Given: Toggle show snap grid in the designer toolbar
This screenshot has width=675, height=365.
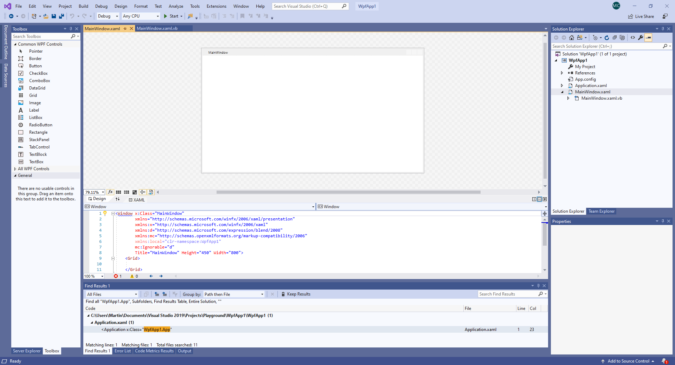Looking at the screenshot, I should (x=118, y=192).
